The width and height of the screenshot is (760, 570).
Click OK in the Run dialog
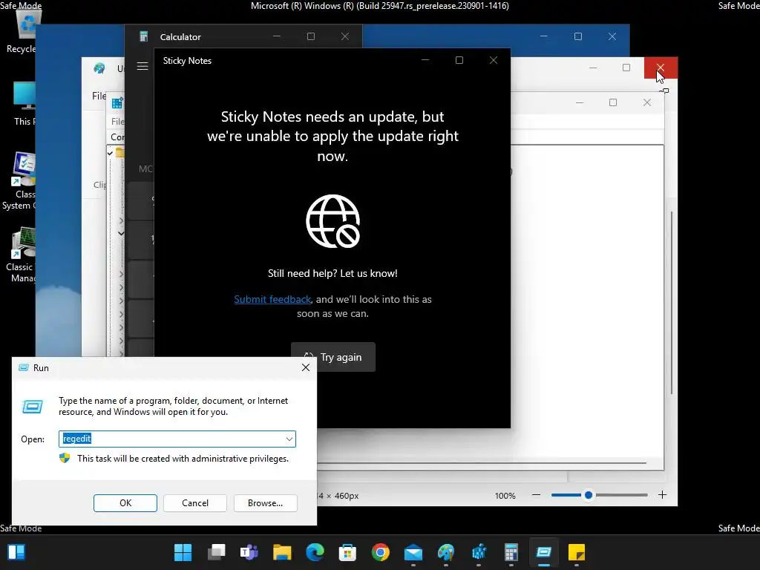tap(125, 503)
